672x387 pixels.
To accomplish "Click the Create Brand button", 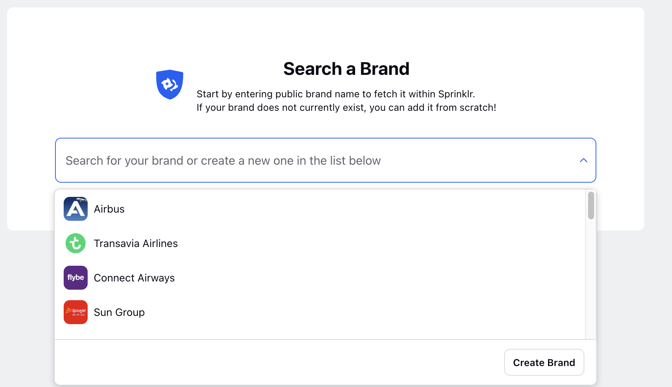I will (x=544, y=362).
